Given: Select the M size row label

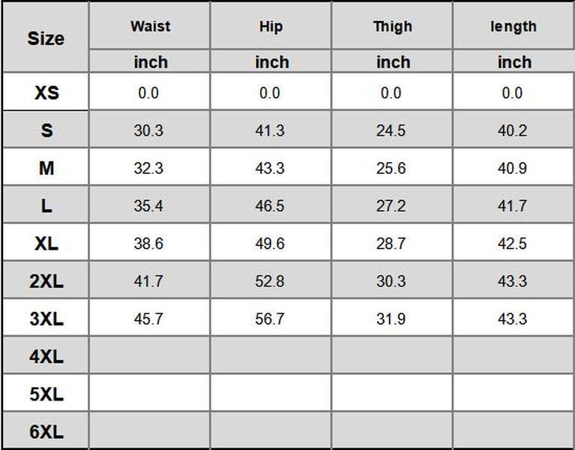Looking at the screenshot, I should [46, 168].
